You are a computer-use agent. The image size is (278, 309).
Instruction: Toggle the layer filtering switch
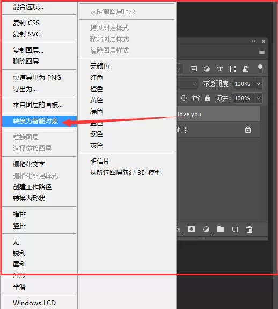point(260,69)
